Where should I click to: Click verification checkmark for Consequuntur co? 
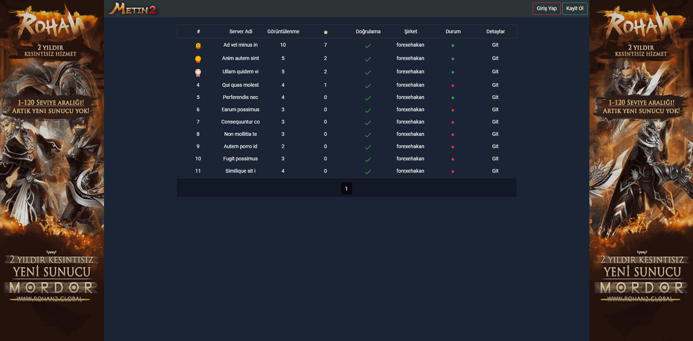[368, 123]
